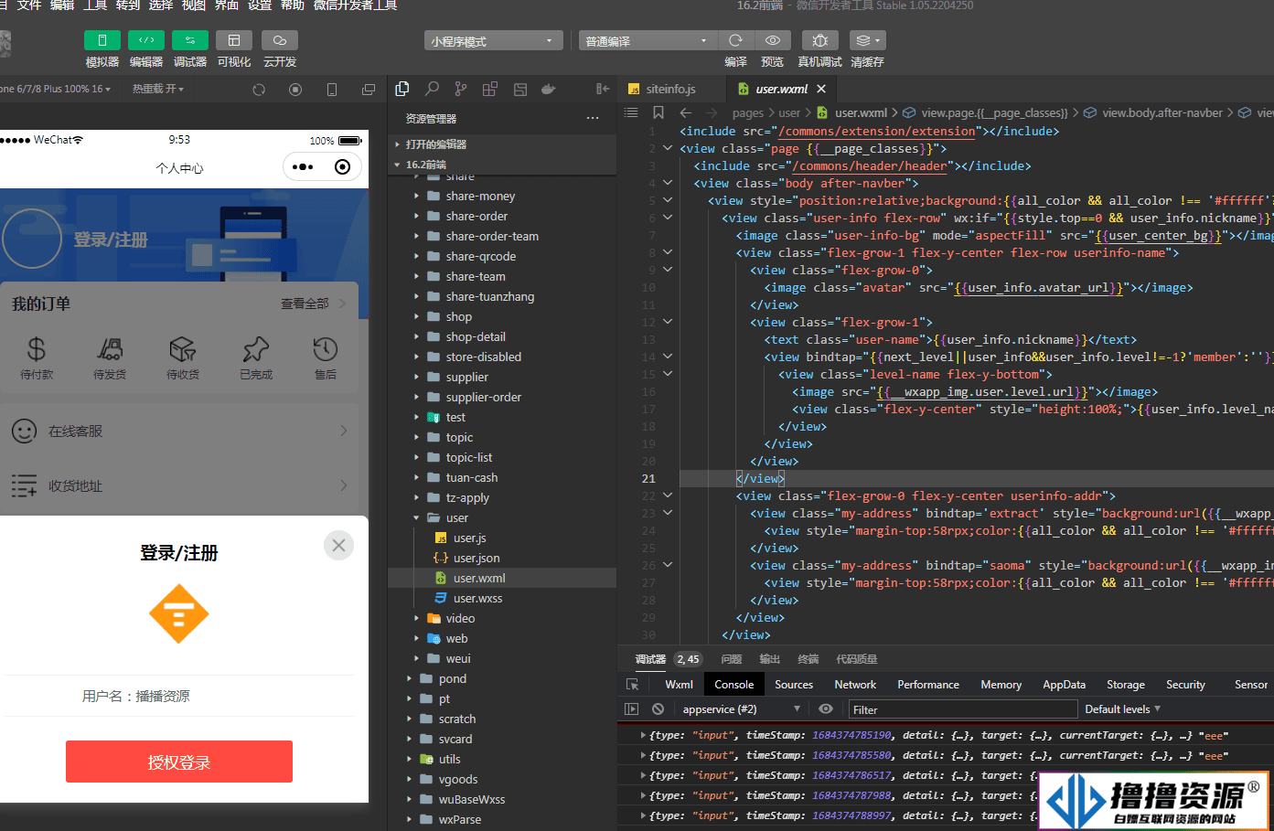Toggle the visualization panel button
The width and height of the screenshot is (1274, 831).
coord(234,40)
